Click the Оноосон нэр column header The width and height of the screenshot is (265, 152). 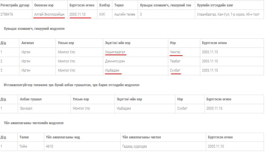pyautogui.click(x=44, y=5)
